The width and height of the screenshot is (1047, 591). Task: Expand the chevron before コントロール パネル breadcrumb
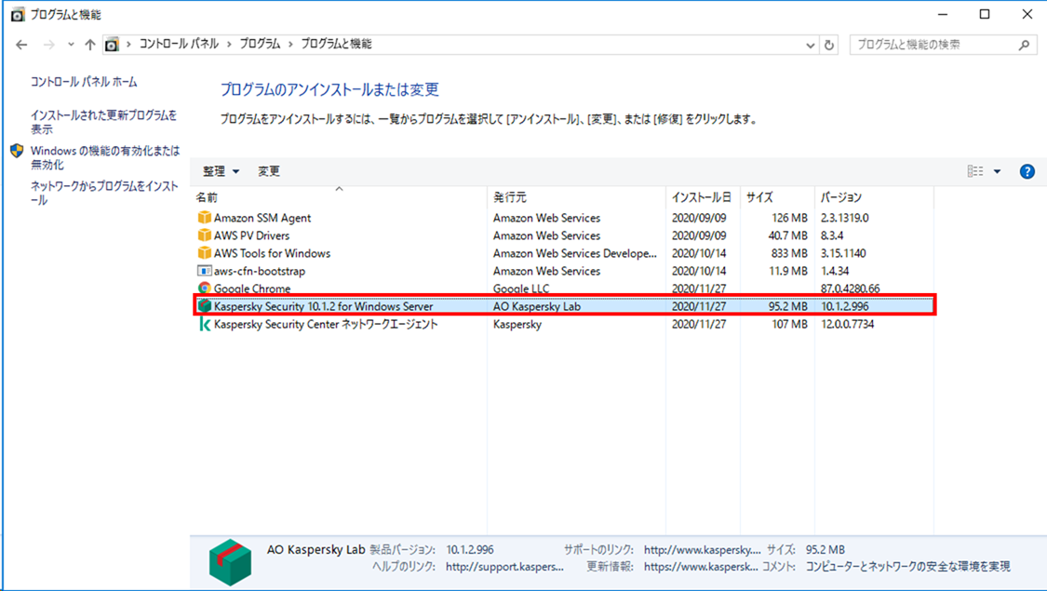point(128,44)
